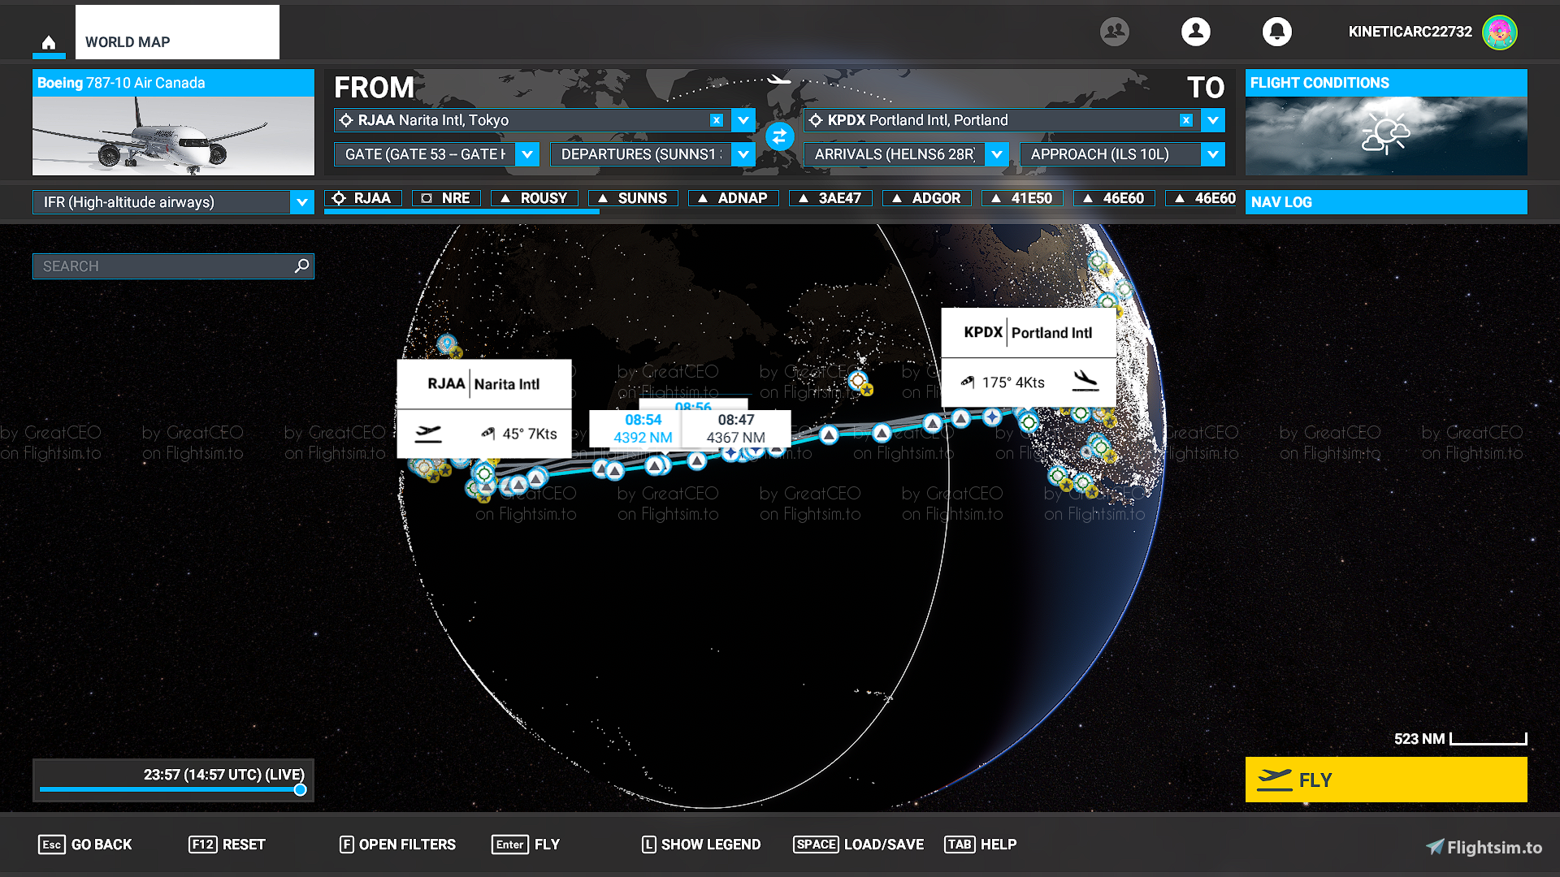1560x877 pixels.
Task: Open the notifications bell icon
Action: pos(1277,32)
